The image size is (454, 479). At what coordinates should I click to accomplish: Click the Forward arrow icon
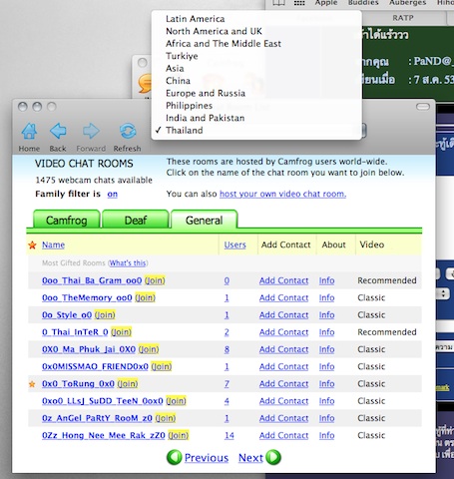[91, 131]
